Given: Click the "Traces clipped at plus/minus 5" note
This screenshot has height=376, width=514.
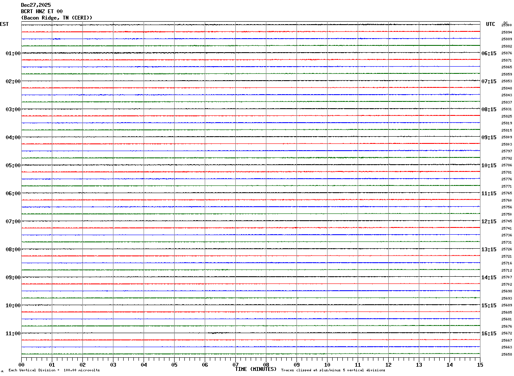Looking at the screenshot, I should [x=333, y=370].
